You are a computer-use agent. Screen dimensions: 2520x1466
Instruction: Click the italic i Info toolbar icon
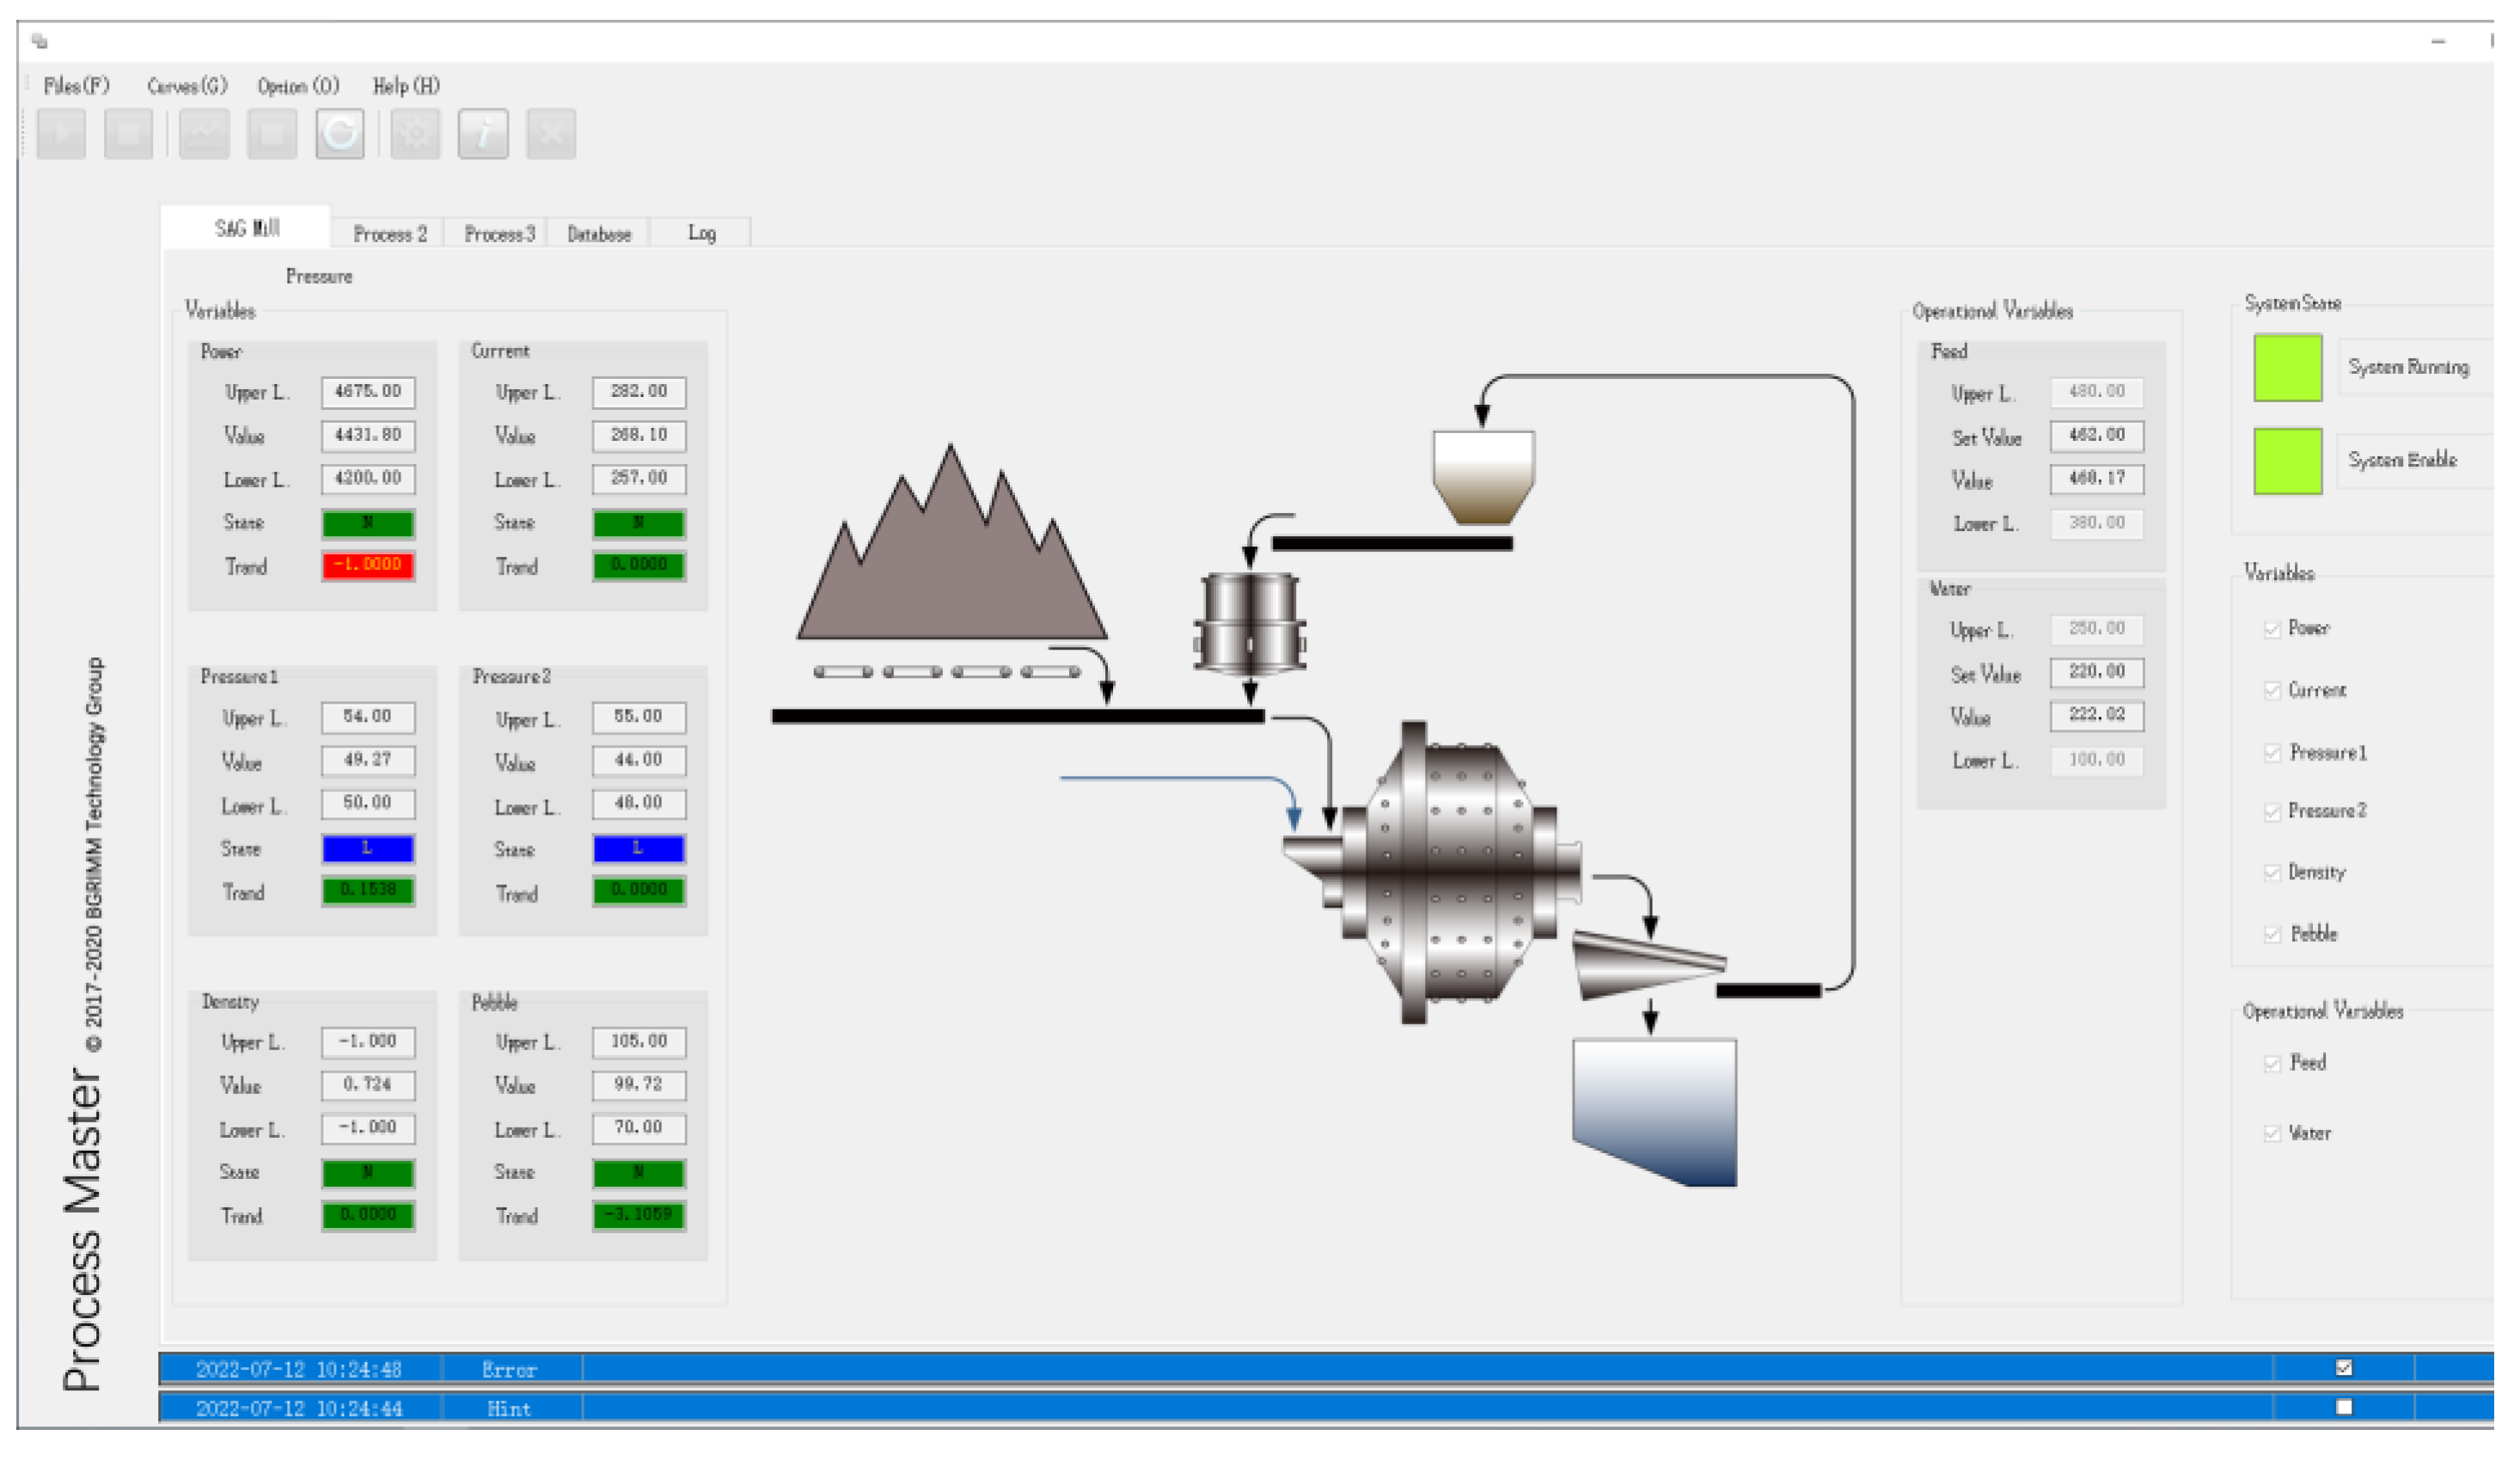click(483, 134)
